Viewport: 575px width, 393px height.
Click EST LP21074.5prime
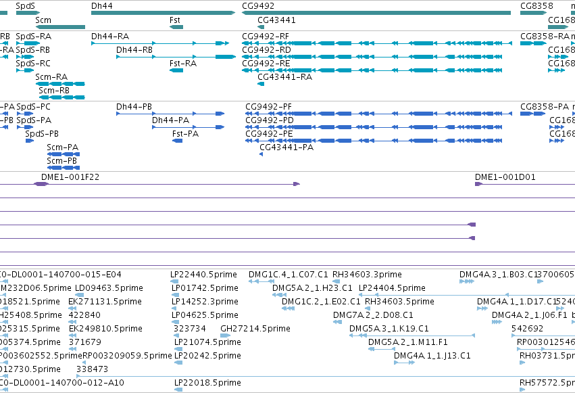[x=178, y=349]
